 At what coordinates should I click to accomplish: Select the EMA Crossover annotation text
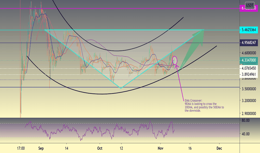tap(204, 105)
